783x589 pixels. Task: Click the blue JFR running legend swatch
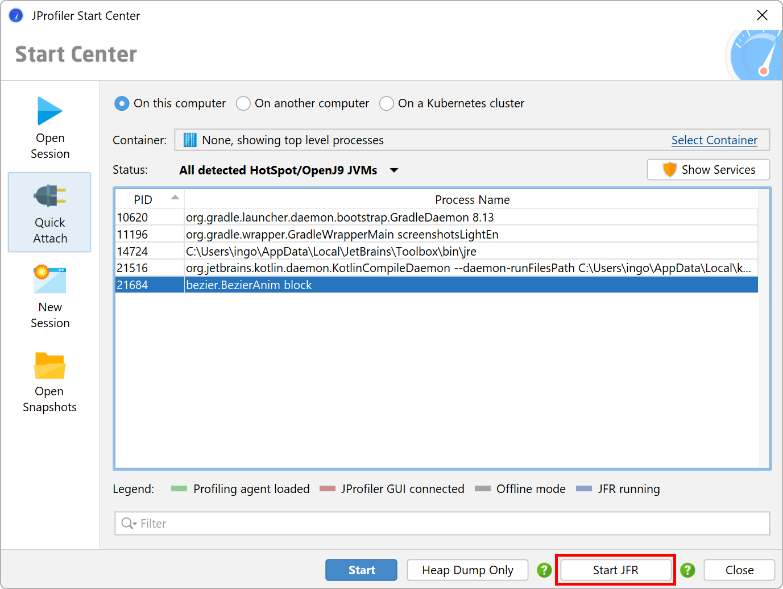click(584, 488)
